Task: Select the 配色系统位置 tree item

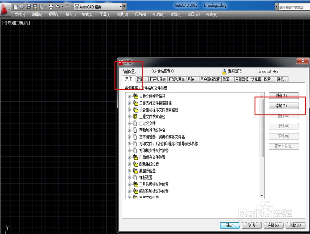Action: click(x=149, y=164)
